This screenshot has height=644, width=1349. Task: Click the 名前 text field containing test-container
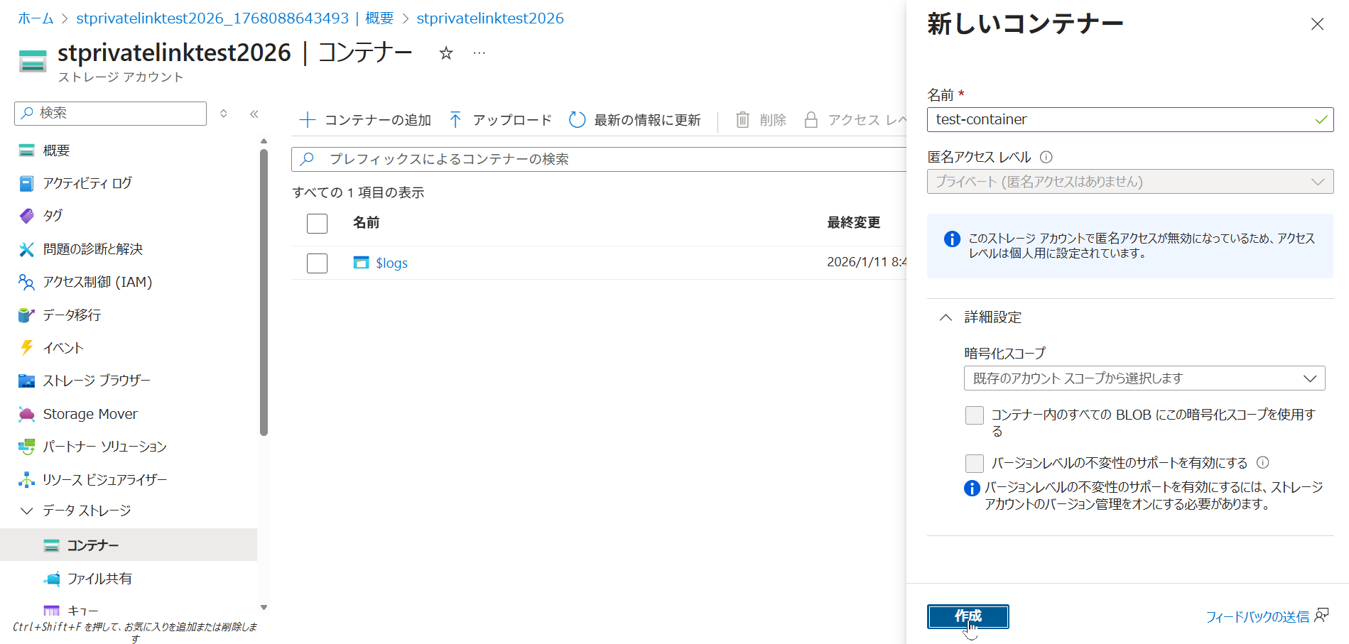[x=1121, y=119]
